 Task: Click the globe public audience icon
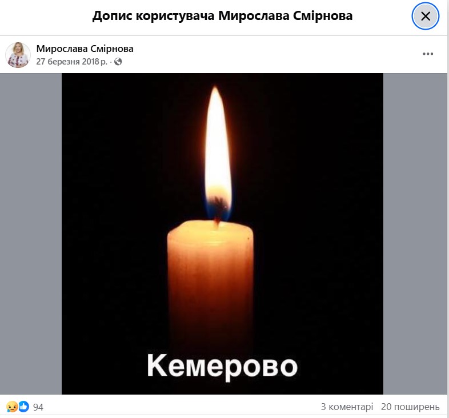pyautogui.click(x=118, y=62)
